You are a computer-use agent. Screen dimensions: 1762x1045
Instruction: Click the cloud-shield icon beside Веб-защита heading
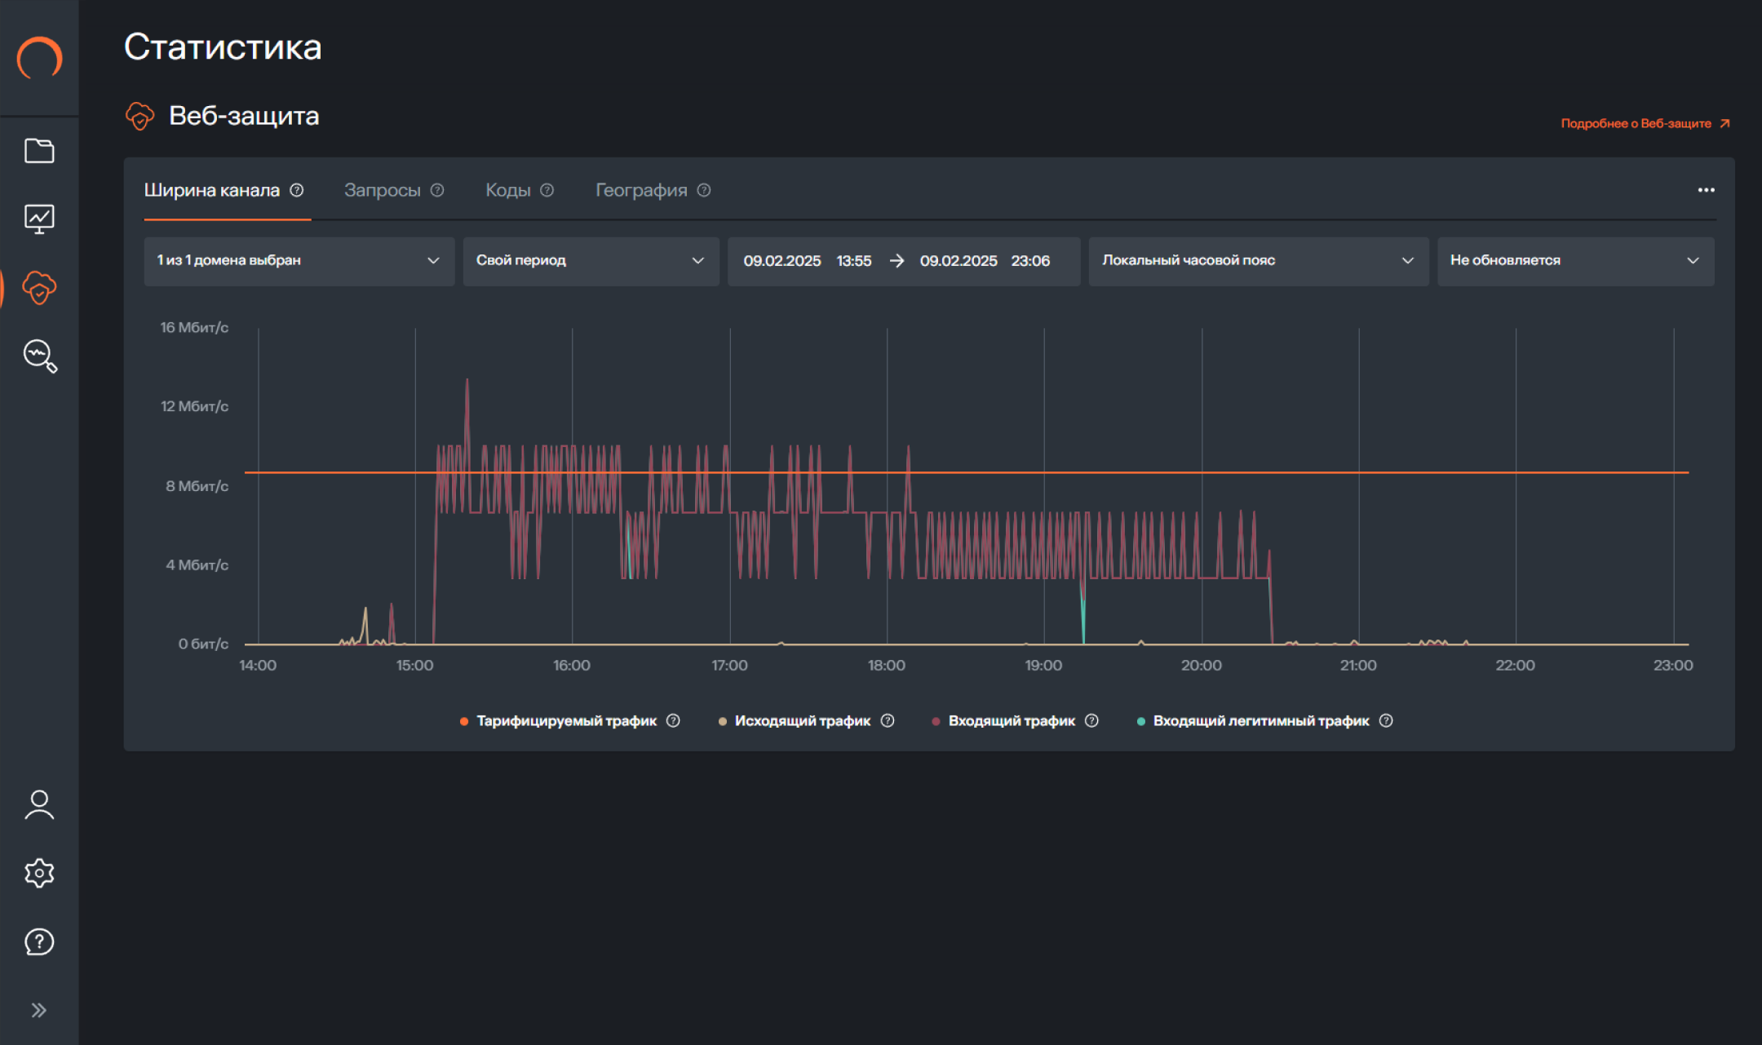(139, 116)
